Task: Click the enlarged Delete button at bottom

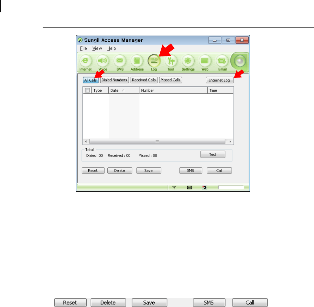Action: (108, 302)
